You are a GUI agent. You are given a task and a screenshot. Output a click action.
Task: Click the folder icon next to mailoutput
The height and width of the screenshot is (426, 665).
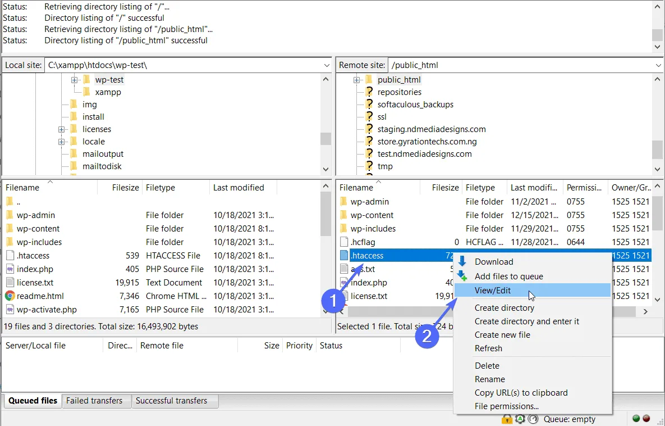coord(74,154)
